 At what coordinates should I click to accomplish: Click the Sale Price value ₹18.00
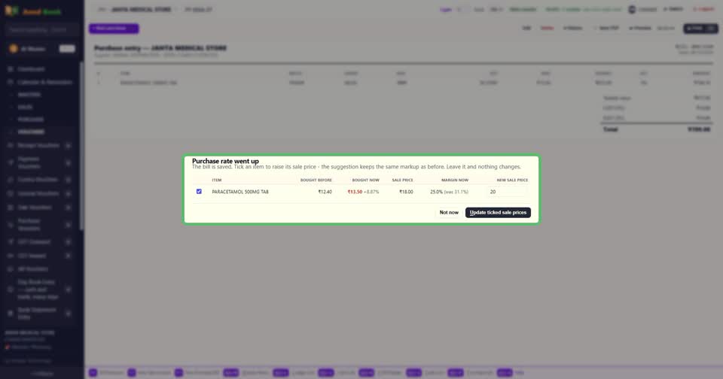tap(406, 192)
